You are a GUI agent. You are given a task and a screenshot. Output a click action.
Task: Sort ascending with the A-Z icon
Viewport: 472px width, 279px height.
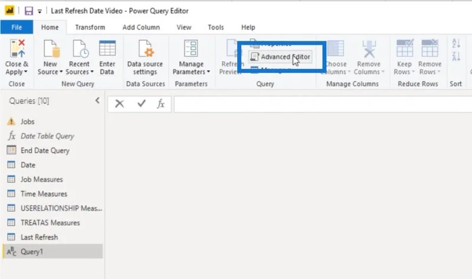(x=455, y=43)
